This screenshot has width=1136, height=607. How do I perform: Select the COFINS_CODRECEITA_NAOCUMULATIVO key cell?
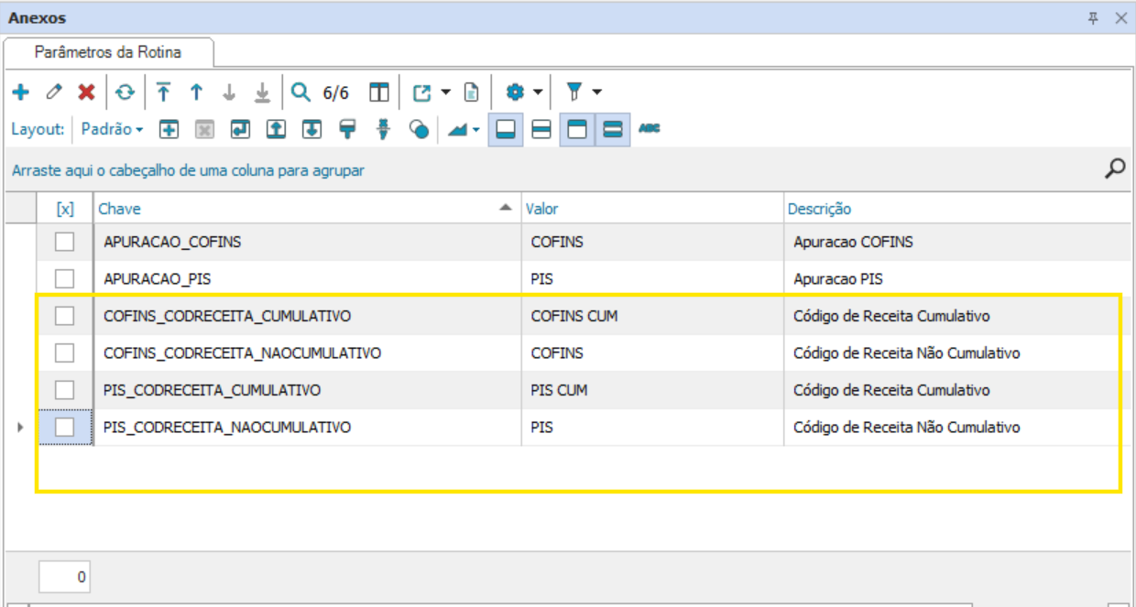coord(308,352)
